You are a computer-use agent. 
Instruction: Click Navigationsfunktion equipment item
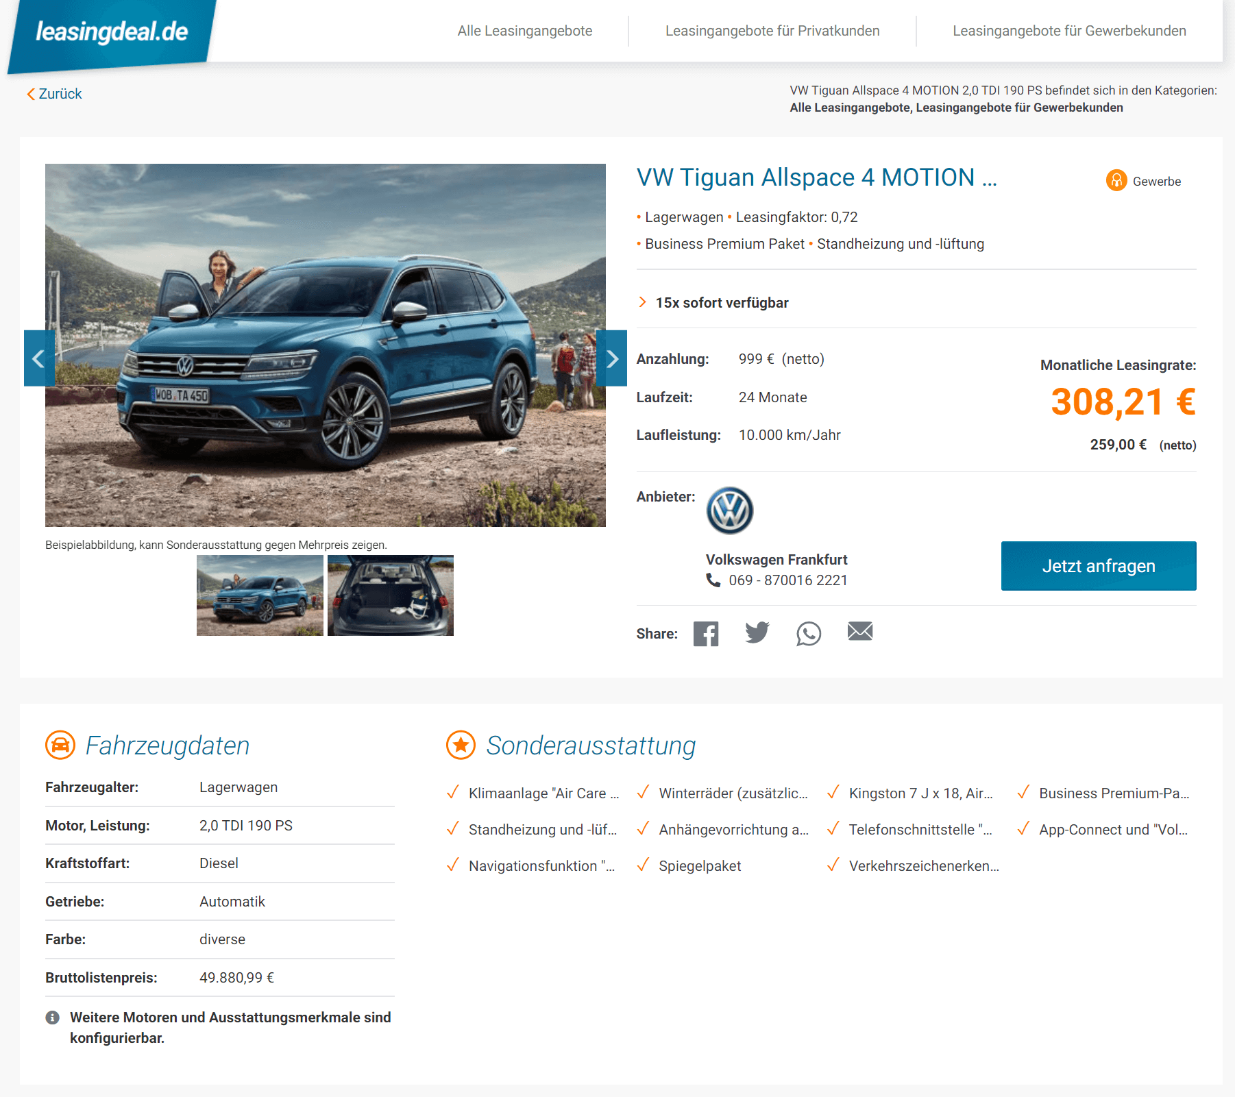(541, 866)
